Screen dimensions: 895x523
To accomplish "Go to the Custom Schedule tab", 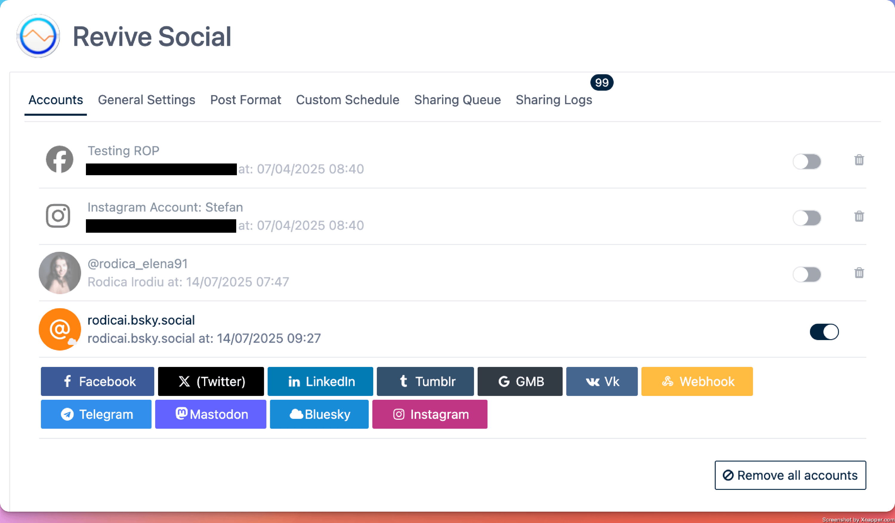I will 347,100.
